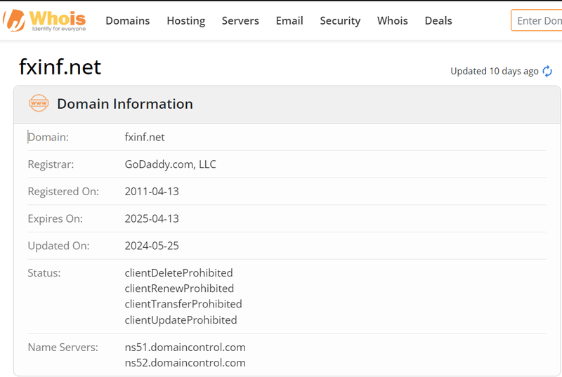Focus the Enter Domain search field

(537, 20)
